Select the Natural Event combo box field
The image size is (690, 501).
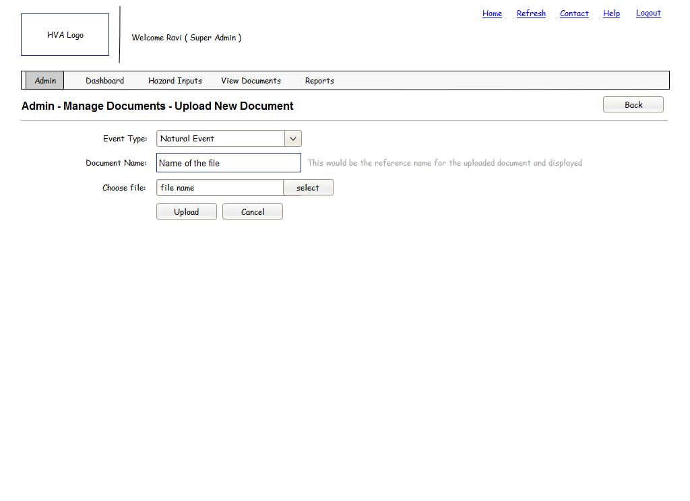(221, 139)
